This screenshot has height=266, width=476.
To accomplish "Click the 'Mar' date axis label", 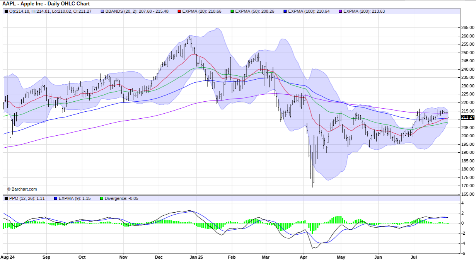I will [x=266, y=257].
